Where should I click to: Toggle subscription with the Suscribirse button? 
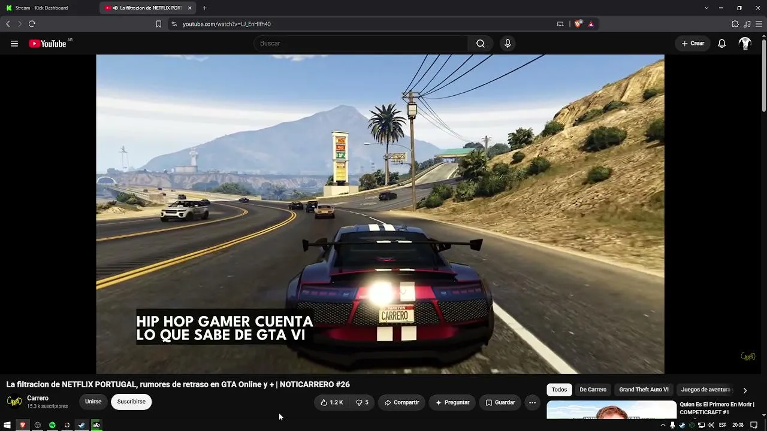131,402
